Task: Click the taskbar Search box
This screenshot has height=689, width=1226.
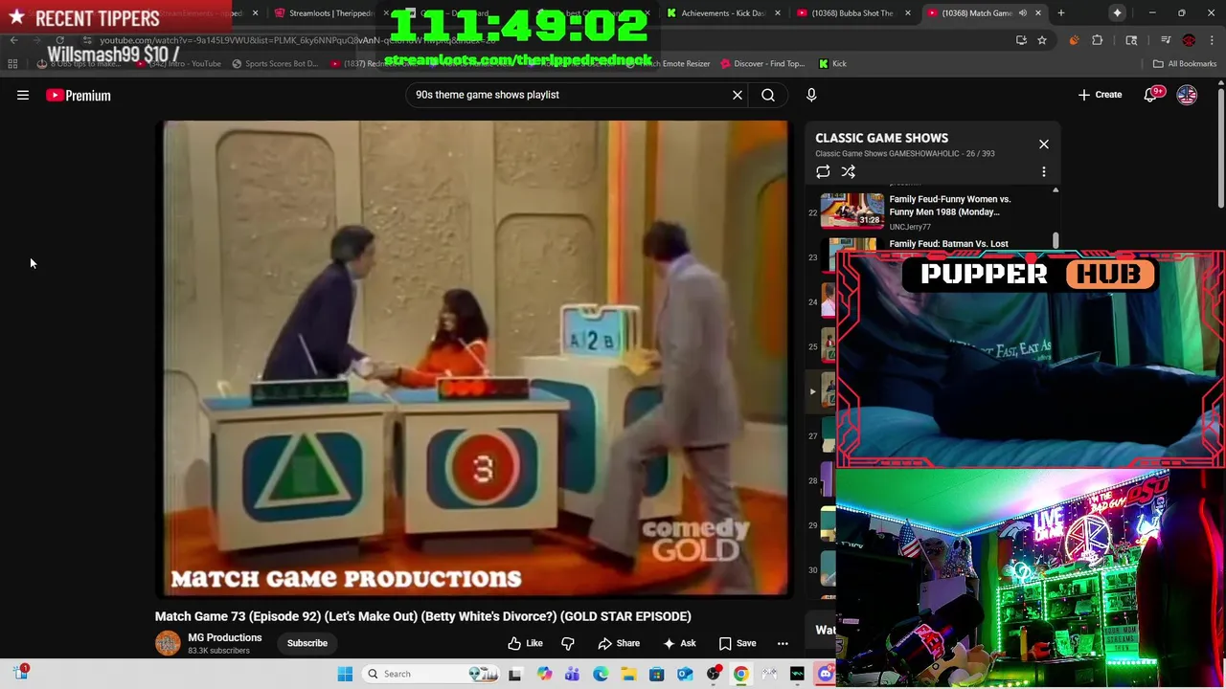Action: (431, 674)
